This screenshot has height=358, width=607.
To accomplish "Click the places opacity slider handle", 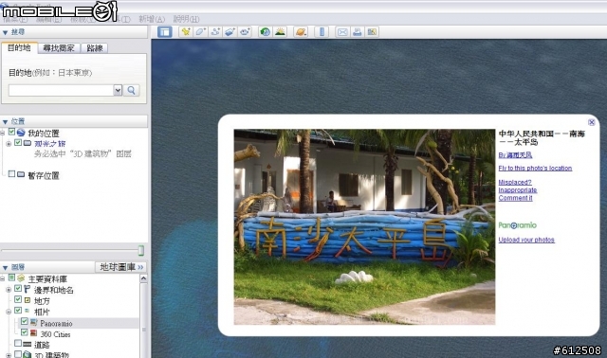I will pos(141,251).
